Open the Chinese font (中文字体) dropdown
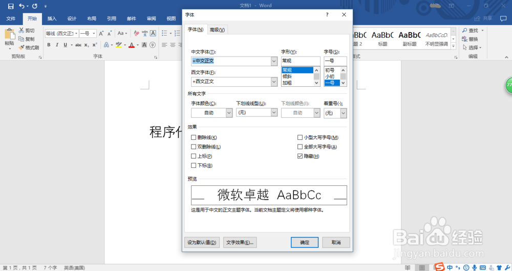Image resolution: width=512 pixels, height=271 pixels. coord(274,61)
